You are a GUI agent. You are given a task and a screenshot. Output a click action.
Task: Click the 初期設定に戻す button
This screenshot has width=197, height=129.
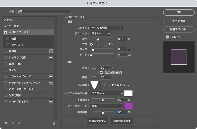coord(122,121)
